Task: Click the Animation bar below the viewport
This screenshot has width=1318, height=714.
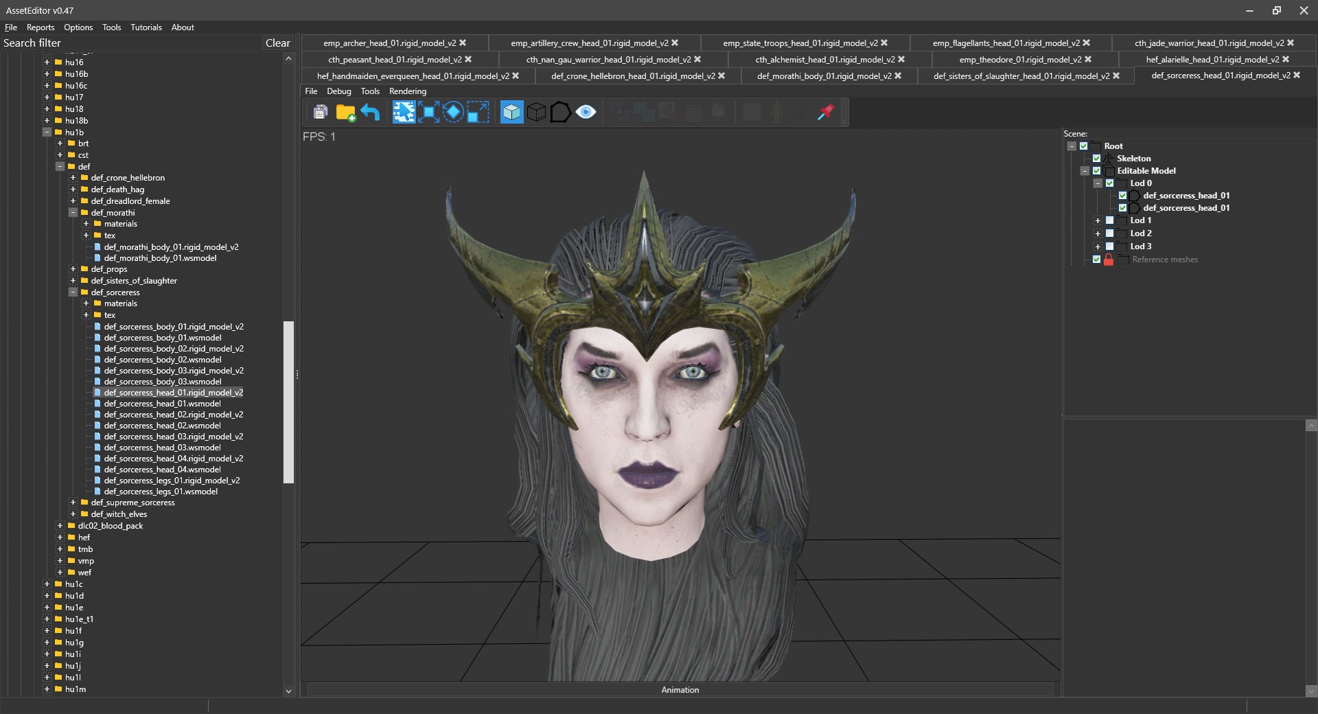Action: (x=680, y=690)
